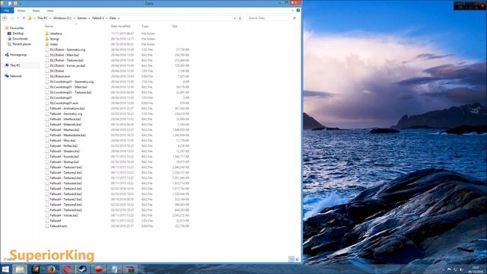
Task: Open address bar history dropdown
Action: coord(234,18)
